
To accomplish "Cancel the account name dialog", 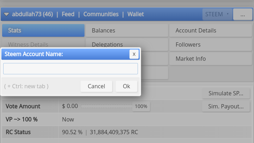I will tap(96, 86).
